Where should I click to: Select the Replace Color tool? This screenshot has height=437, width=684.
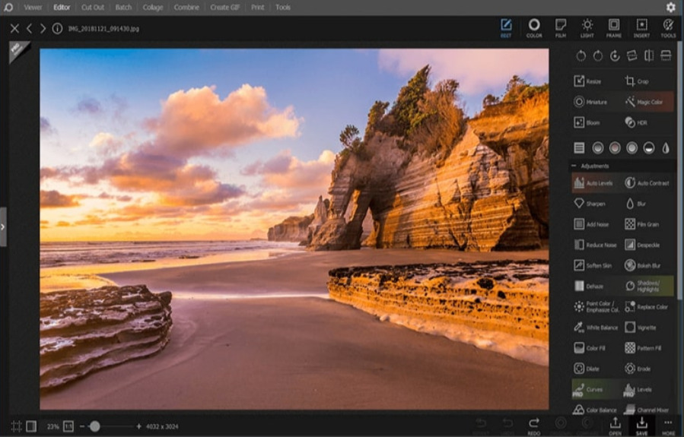pos(648,306)
